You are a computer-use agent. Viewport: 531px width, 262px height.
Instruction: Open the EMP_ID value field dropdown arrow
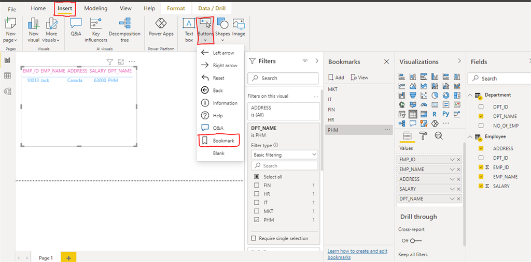(452, 160)
